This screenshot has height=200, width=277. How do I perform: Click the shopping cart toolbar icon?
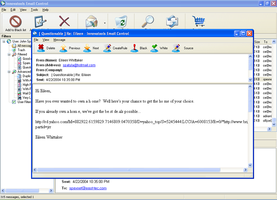coord(199,21)
